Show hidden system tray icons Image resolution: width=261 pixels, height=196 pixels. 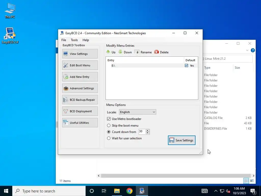point(216,191)
